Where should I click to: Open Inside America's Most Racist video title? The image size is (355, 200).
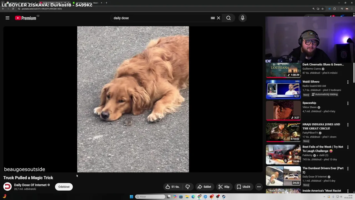click(322, 191)
